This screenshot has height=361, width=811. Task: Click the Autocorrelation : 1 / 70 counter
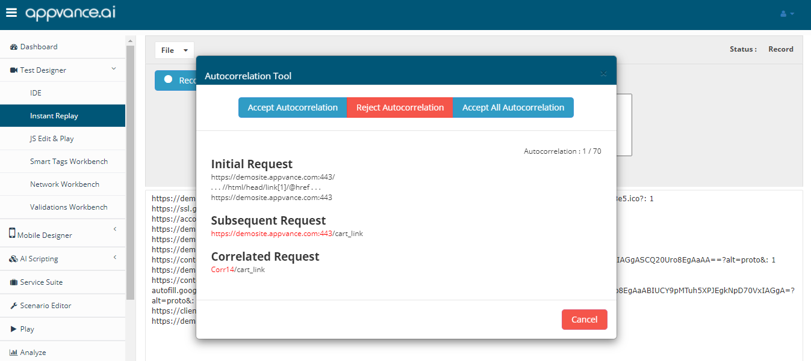tap(562, 151)
